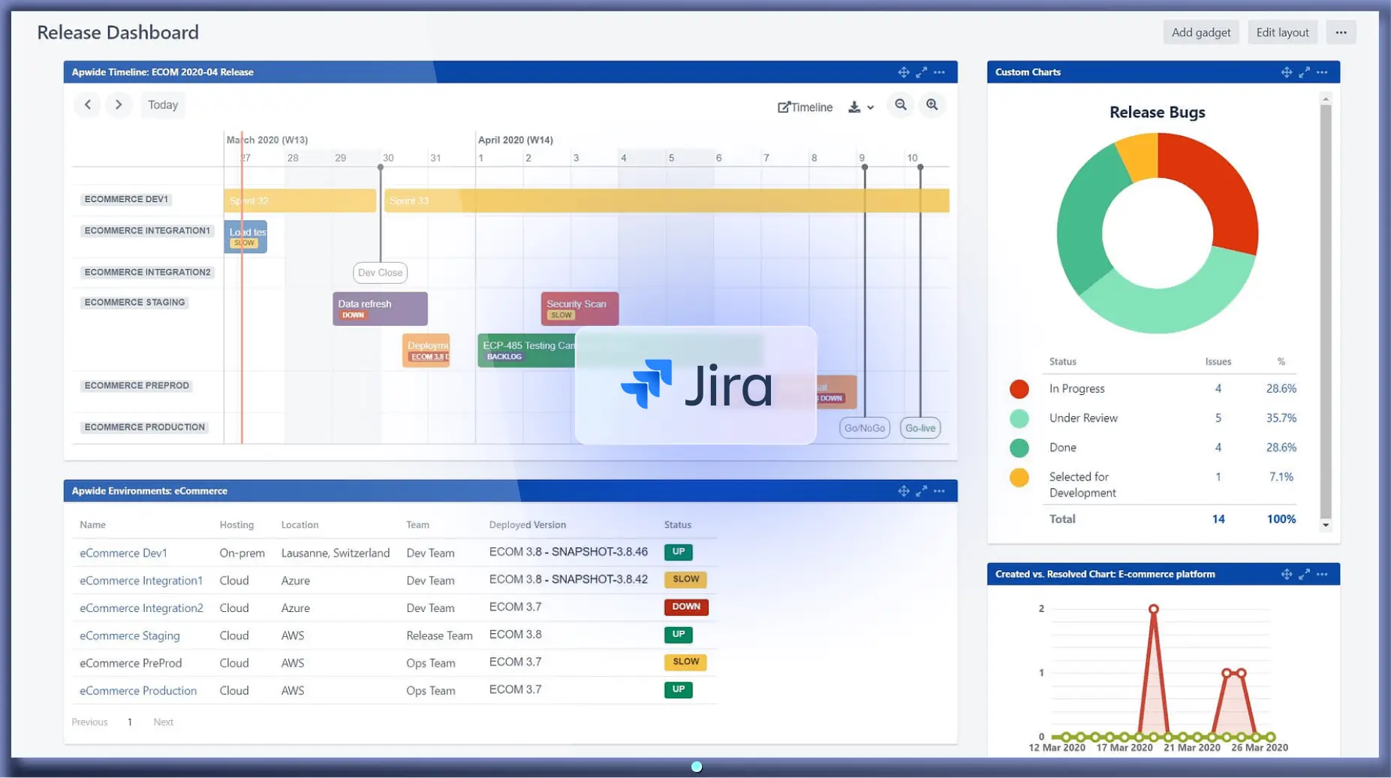
Task: Click the SLOW status badge for Integration1
Action: pos(685,579)
